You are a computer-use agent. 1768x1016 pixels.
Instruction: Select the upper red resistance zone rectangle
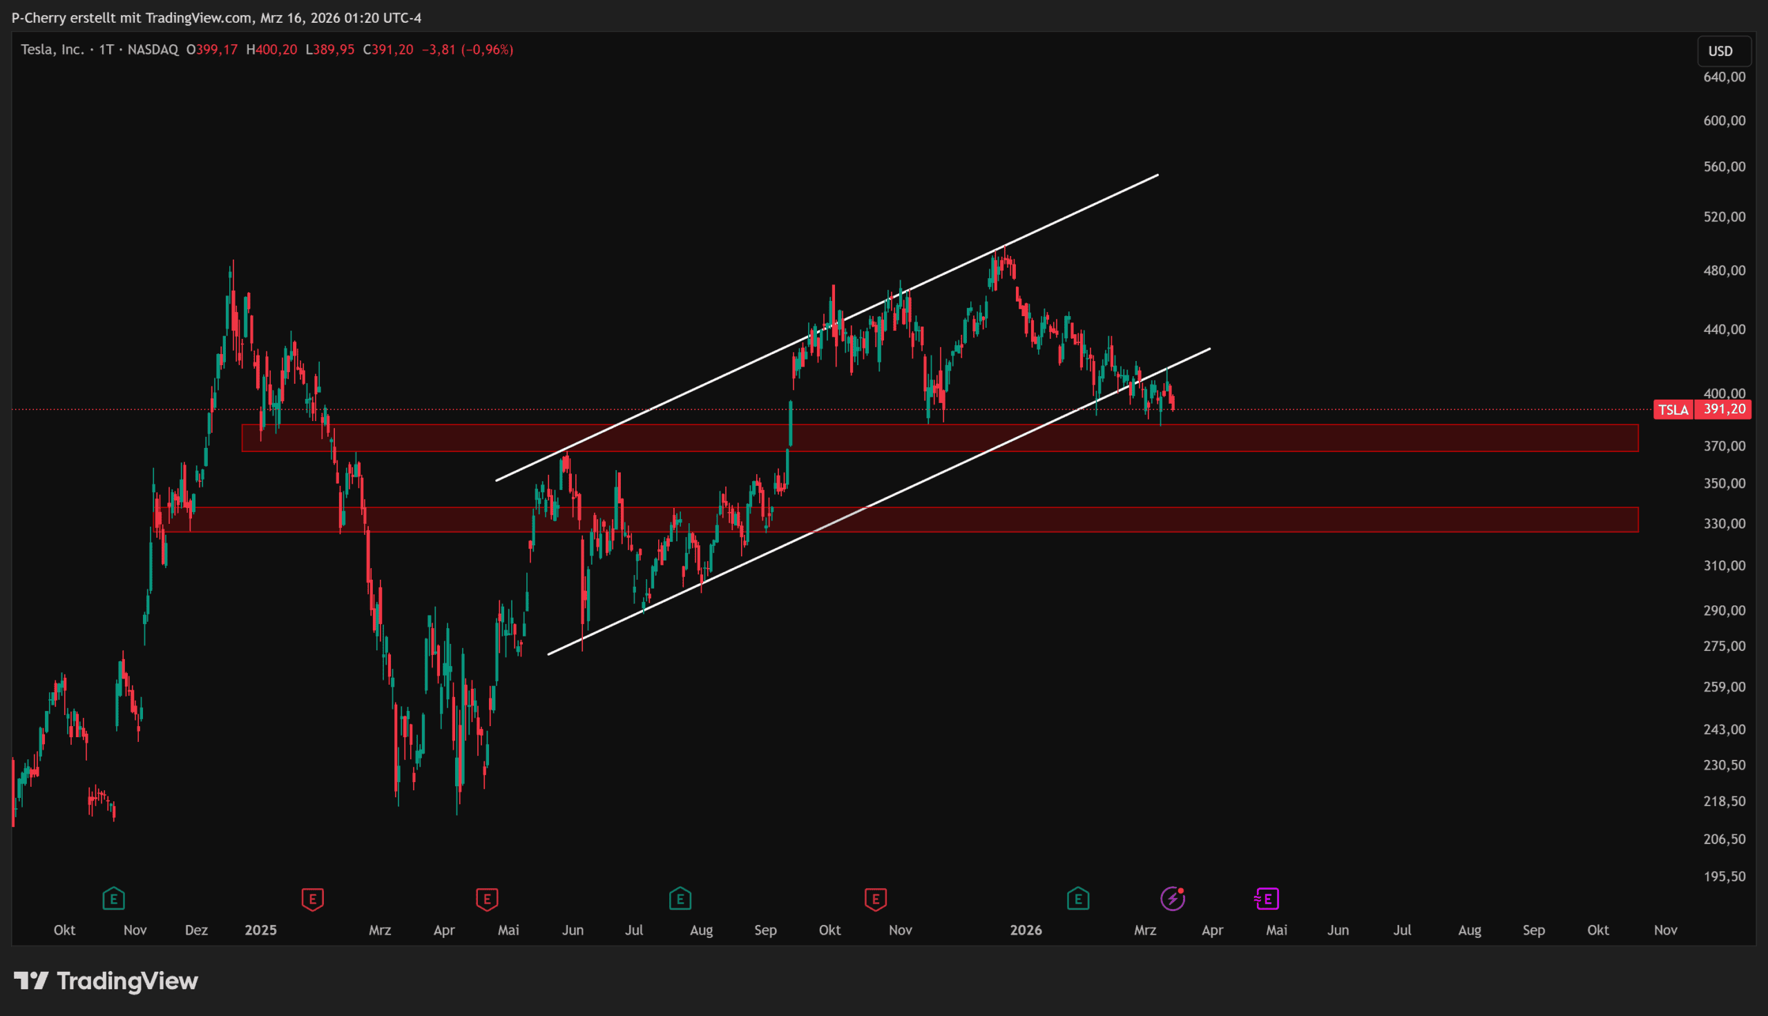[1396, 438]
